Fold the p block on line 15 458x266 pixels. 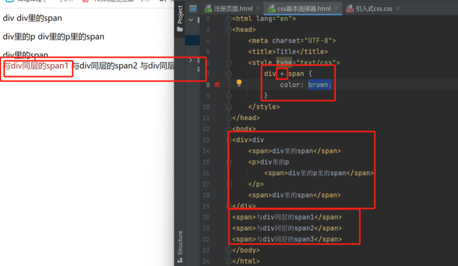tap(229, 162)
